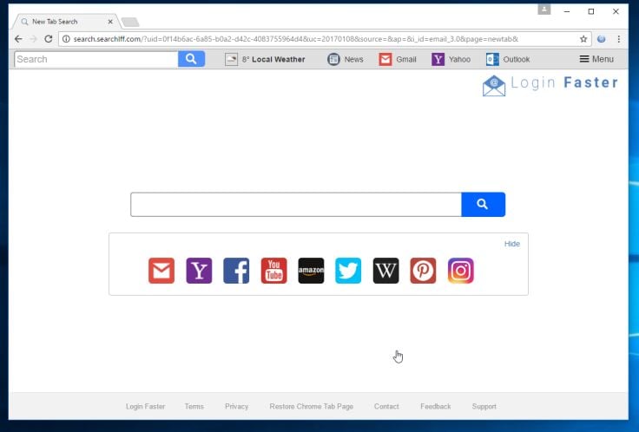Viewport: 639px width, 432px height.
Task: Open the Privacy footer link
Action: [236, 406]
